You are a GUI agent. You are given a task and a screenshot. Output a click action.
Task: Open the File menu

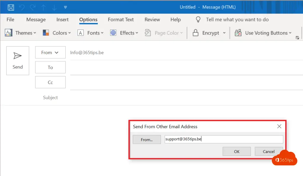[10, 19]
